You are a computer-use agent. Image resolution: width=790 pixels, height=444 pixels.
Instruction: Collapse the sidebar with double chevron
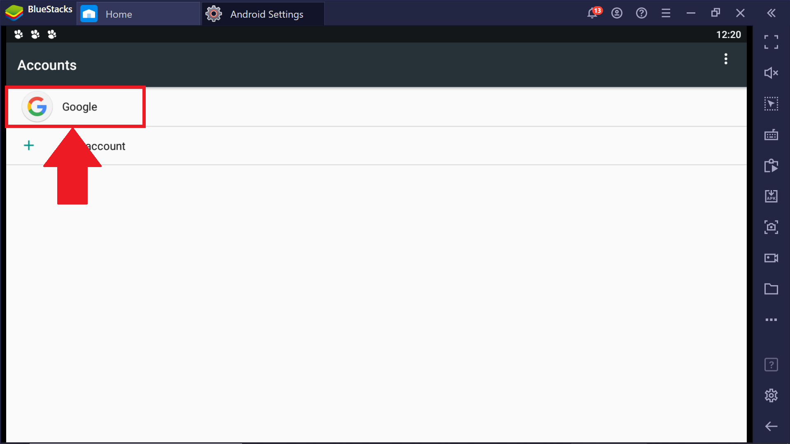[x=771, y=13]
